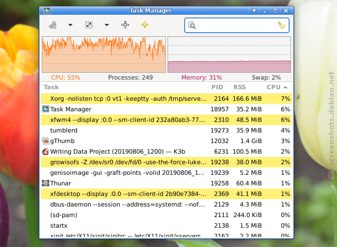The width and height of the screenshot is (337, 247).
Task: Select the (sd-pam) process row
Action: [x=166, y=215]
